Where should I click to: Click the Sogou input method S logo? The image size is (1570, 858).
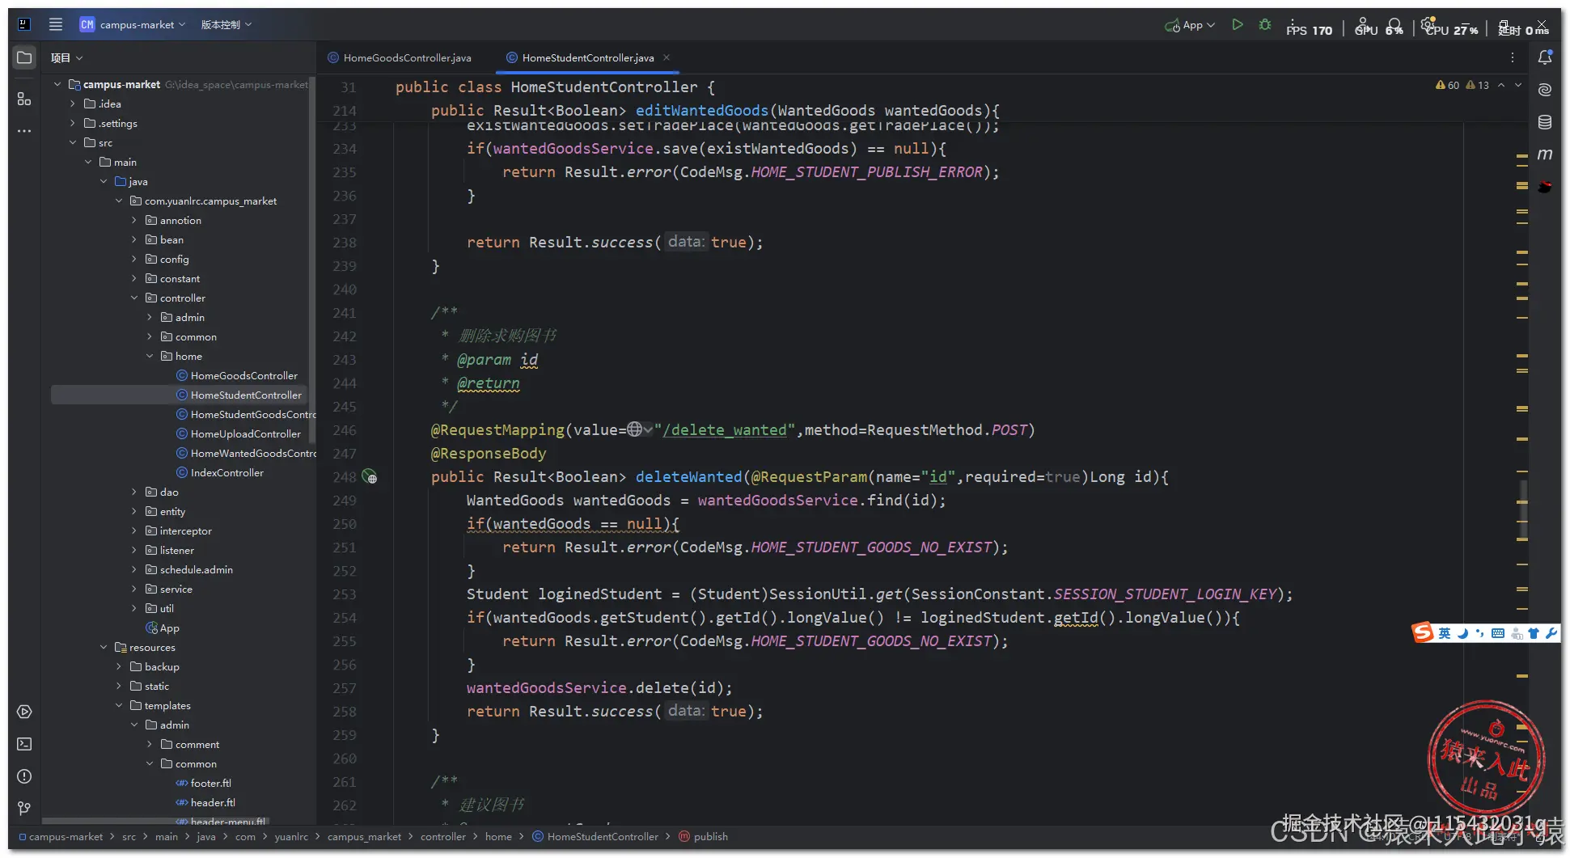pos(1423,632)
